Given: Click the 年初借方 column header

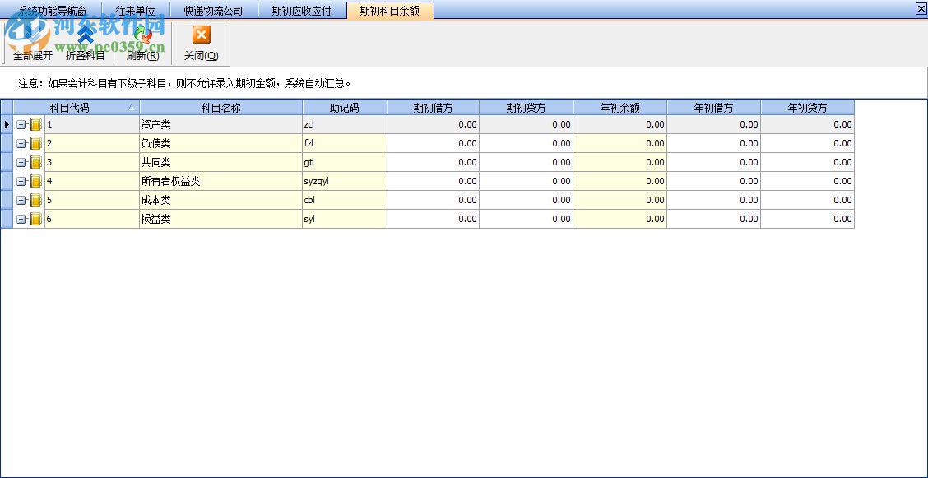Looking at the screenshot, I should (x=714, y=108).
